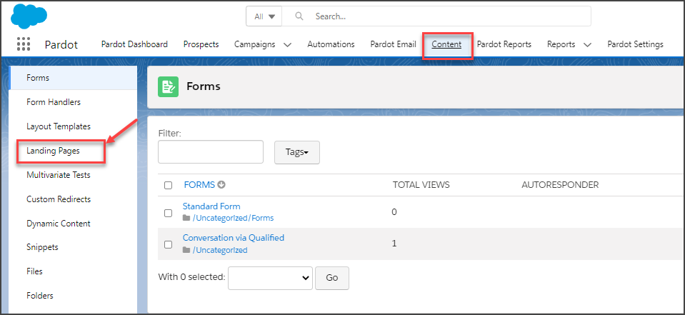This screenshot has width=685, height=315.
Task: Check the Standard Form row checkbox
Action: (x=168, y=213)
